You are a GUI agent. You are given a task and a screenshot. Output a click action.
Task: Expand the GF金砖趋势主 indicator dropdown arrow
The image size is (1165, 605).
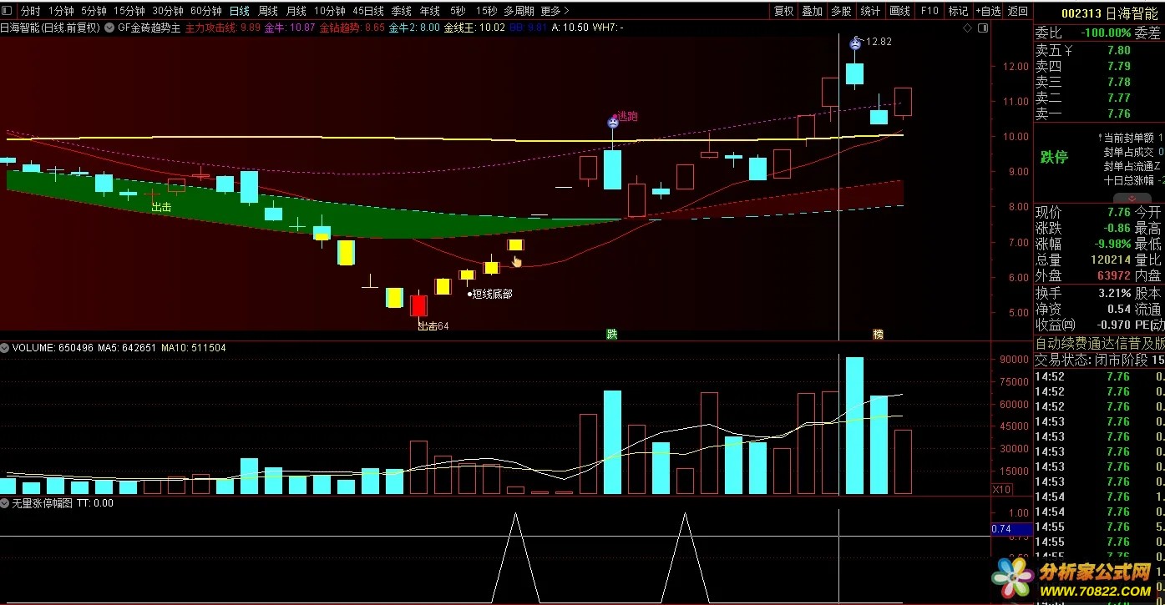tap(110, 28)
